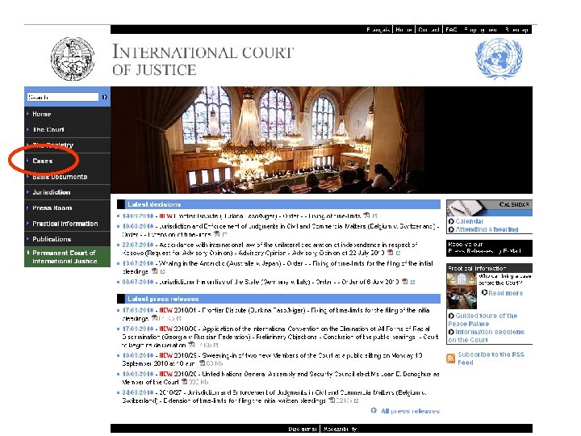Open the Basic Documents sidebar item
581x436 pixels.
point(67,177)
